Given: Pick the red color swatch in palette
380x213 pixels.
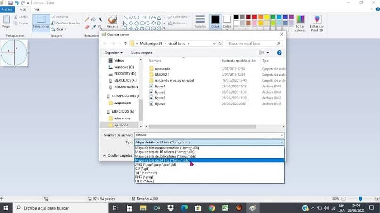Looking at the screenshot, I should tap(255, 17).
